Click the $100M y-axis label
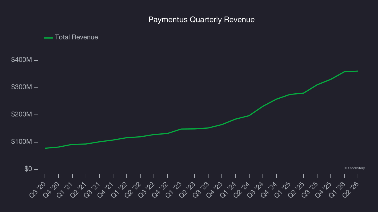This screenshot has width=378, height=212. 21,142
